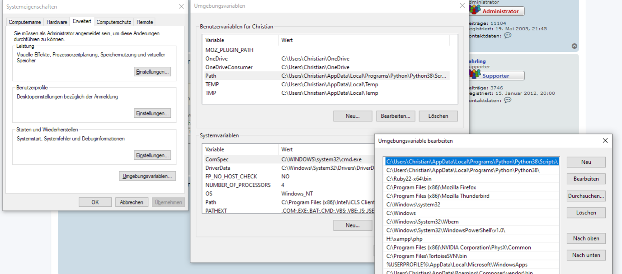Click the Nach oben button

[x=586, y=238]
